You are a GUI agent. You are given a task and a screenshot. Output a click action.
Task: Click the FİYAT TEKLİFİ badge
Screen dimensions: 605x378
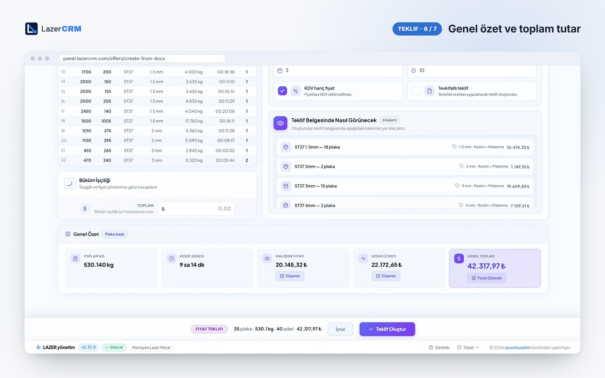pyautogui.click(x=209, y=329)
